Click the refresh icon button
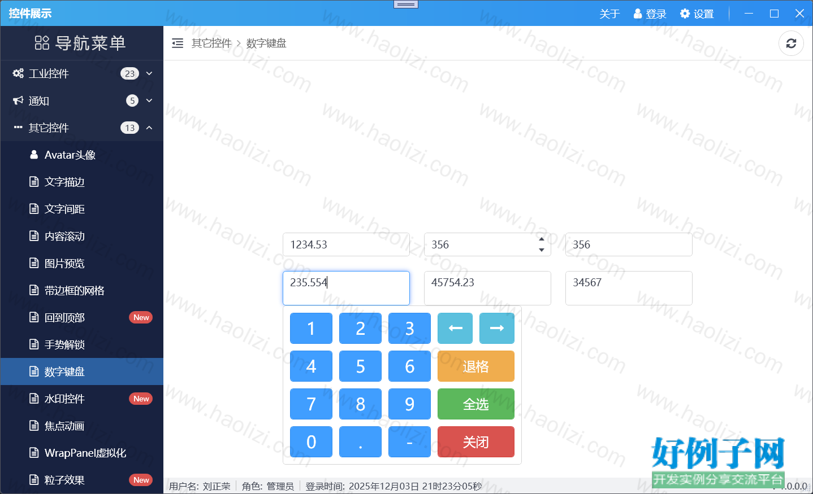Viewport: 813px width, 494px height. pos(791,43)
